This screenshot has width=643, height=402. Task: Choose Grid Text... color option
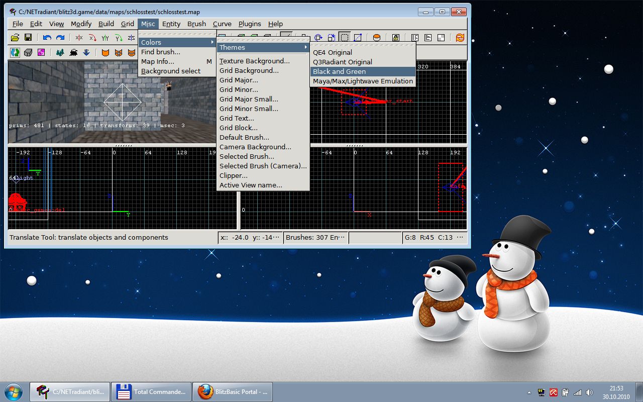click(263, 118)
